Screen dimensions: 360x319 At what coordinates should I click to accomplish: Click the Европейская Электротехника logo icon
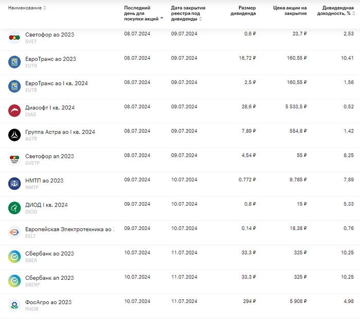[14, 232]
